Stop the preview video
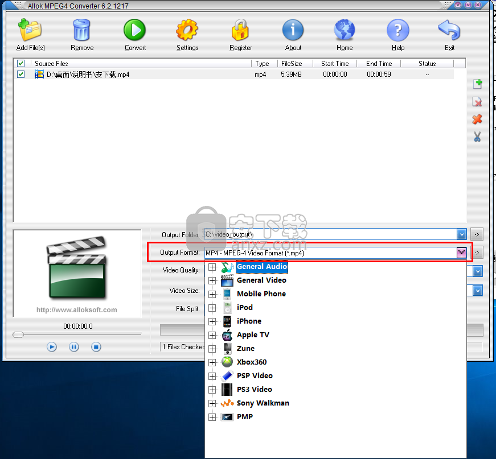This screenshot has height=459, width=496. click(96, 347)
